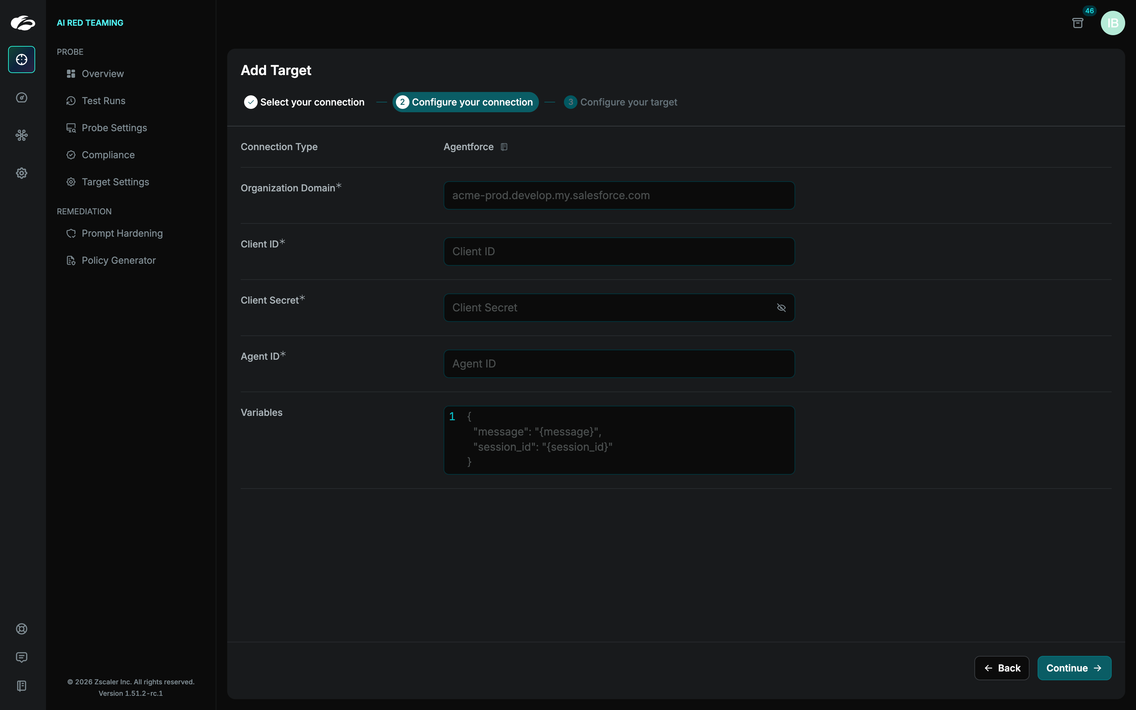
Task: Toggle Client Secret visibility eye icon
Action: [781, 308]
